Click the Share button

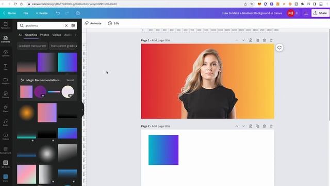pos(320,13)
